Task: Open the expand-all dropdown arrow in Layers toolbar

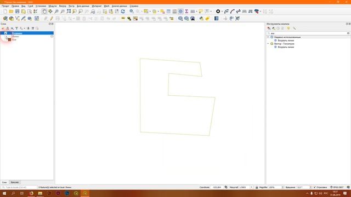Action: pyautogui.click(x=24, y=28)
